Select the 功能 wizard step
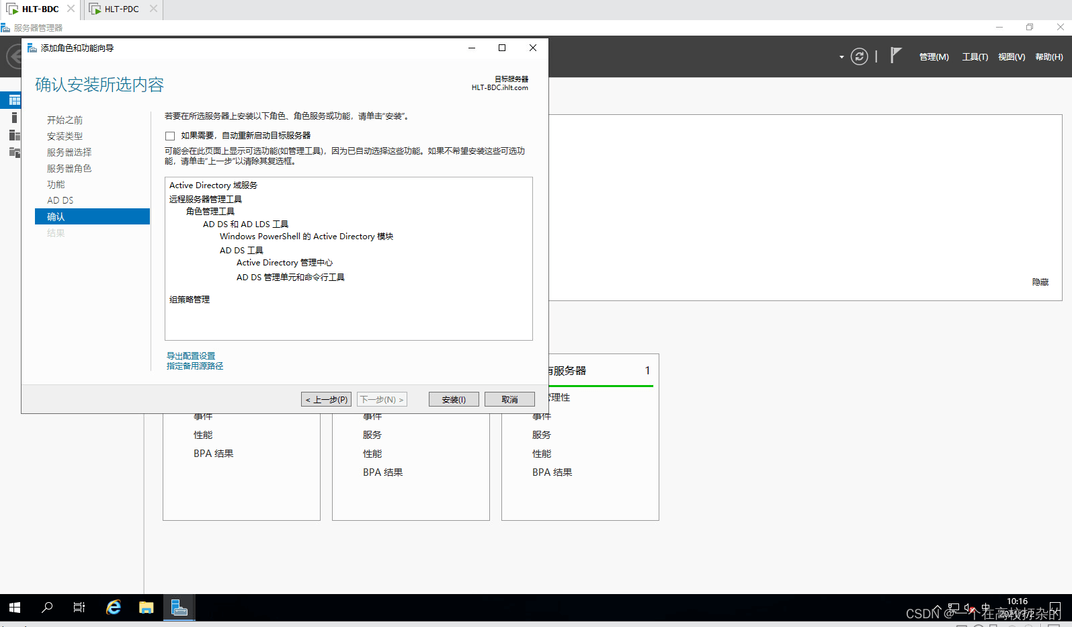 56,184
